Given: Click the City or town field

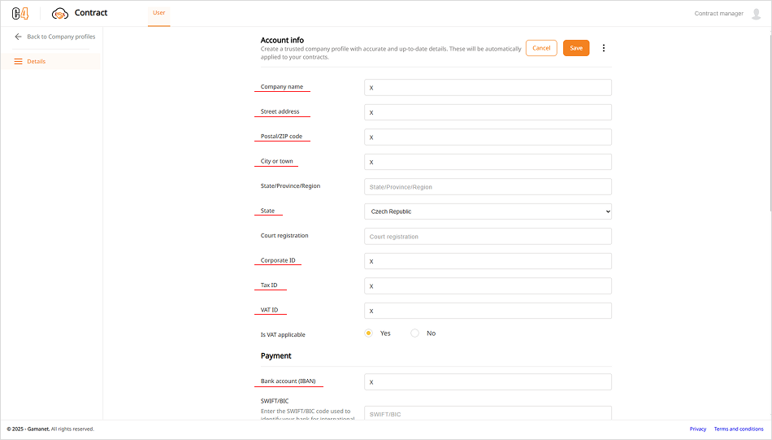Looking at the screenshot, I should tap(488, 162).
